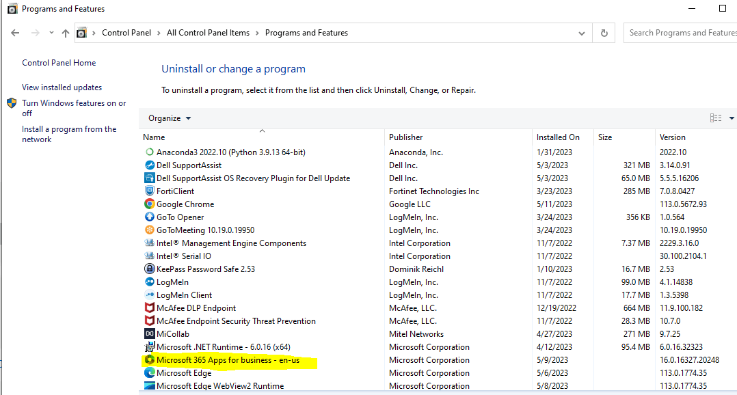
Task: Open the address bar history dropdown
Action: click(582, 32)
